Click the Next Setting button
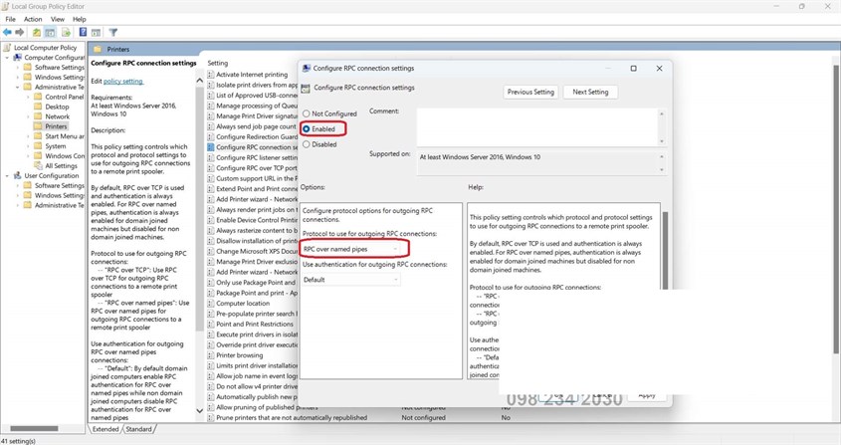Image resolution: width=841 pixels, height=445 pixels. tap(590, 92)
